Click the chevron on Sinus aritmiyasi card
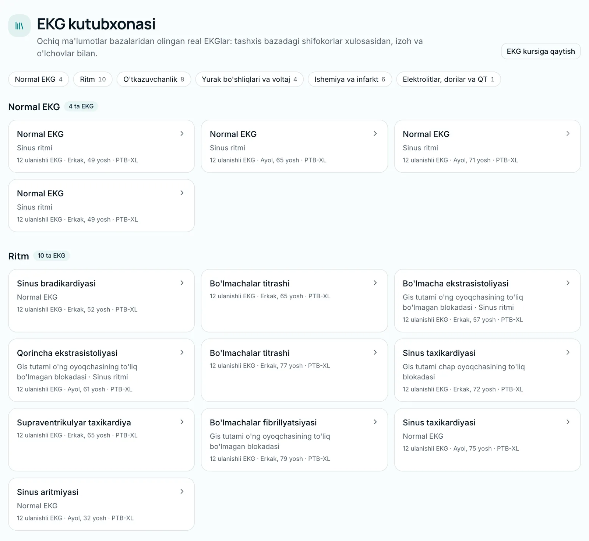 coord(182,492)
